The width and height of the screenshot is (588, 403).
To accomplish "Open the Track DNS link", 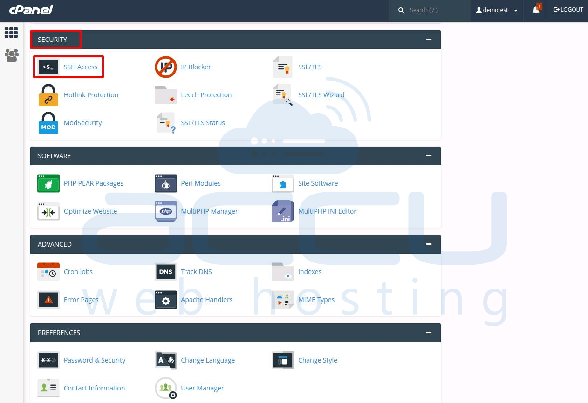I will coord(196,272).
